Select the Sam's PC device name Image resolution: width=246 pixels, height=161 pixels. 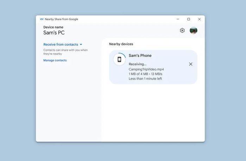click(54, 33)
